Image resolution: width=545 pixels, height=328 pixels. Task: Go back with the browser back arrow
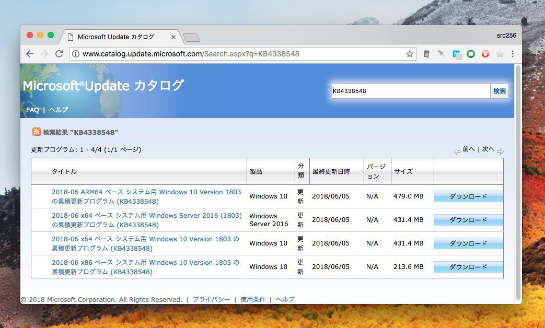coord(30,54)
